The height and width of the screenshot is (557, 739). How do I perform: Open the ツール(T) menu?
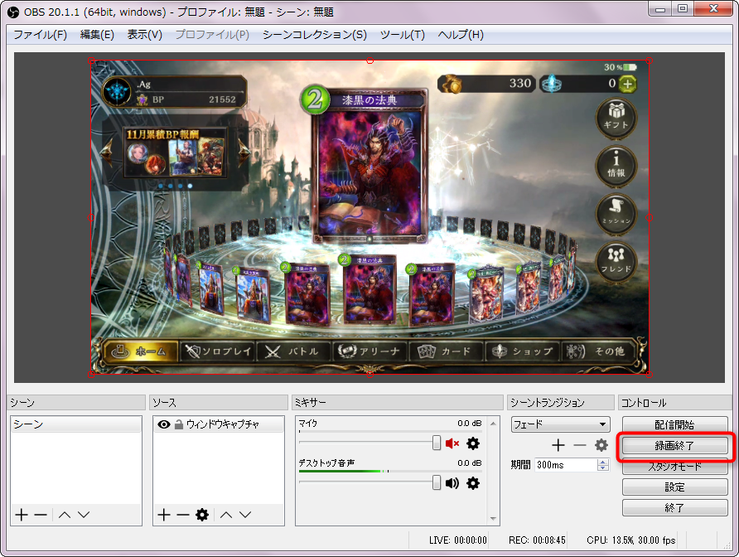click(403, 35)
